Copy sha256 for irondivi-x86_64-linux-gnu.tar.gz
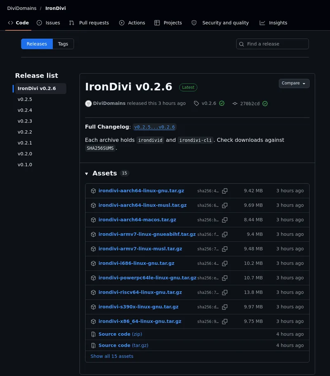This screenshot has height=376, width=330. click(x=225, y=321)
